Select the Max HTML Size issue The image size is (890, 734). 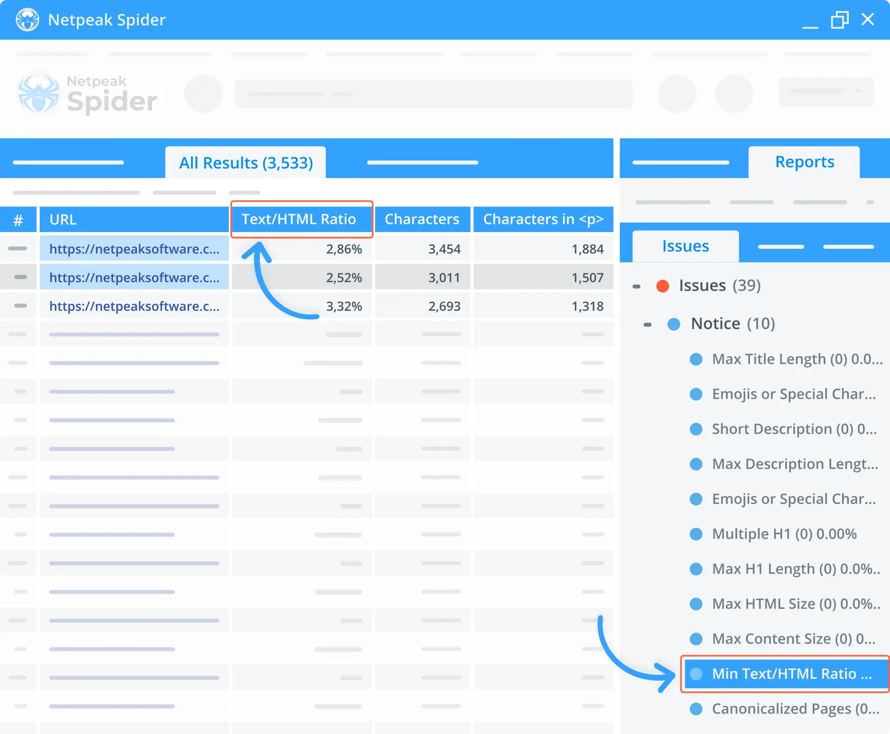coord(796,604)
